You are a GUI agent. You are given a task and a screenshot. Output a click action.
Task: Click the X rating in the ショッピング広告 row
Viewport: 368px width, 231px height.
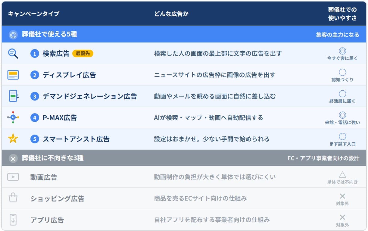[x=342, y=196]
